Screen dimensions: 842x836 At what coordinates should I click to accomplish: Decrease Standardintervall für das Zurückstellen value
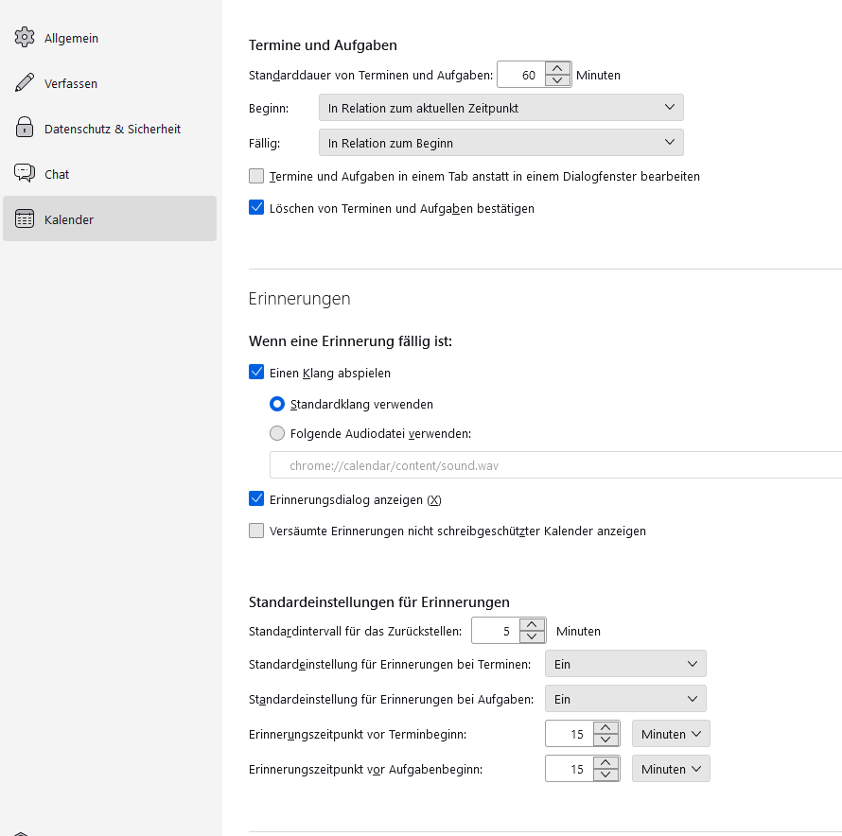point(533,637)
